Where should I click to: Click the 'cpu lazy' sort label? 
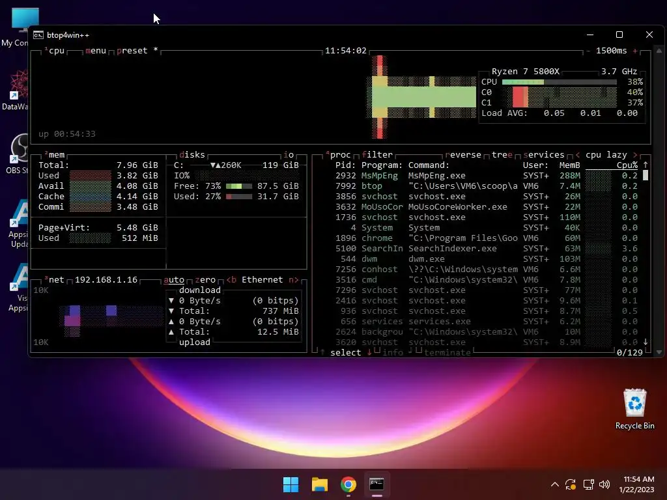(606, 155)
